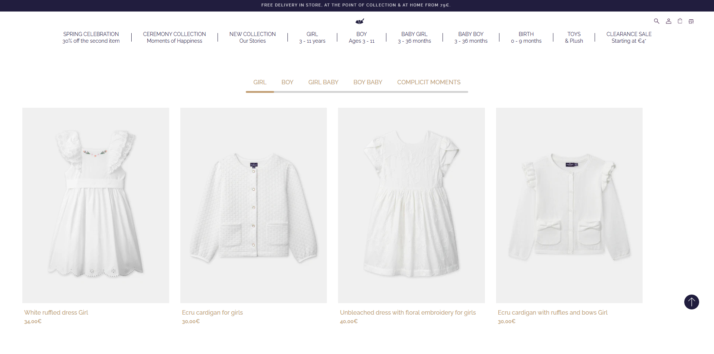Open the account profile icon
Screen dimensions: 714x354
tap(668, 21)
